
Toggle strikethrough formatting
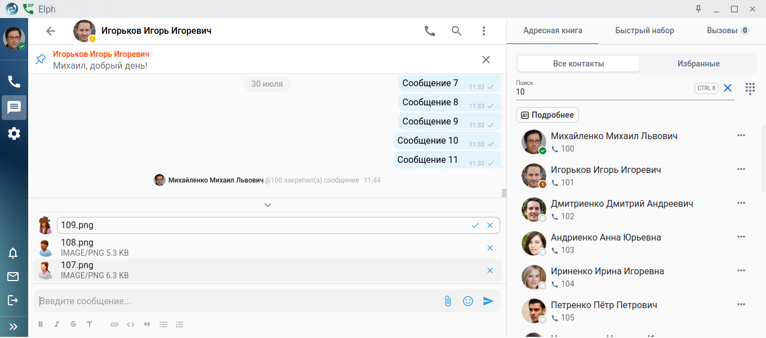pos(73,324)
